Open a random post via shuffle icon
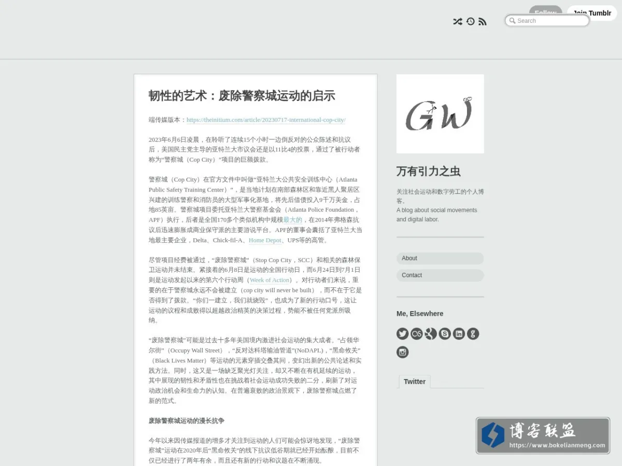The width and height of the screenshot is (622, 466). [457, 21]
